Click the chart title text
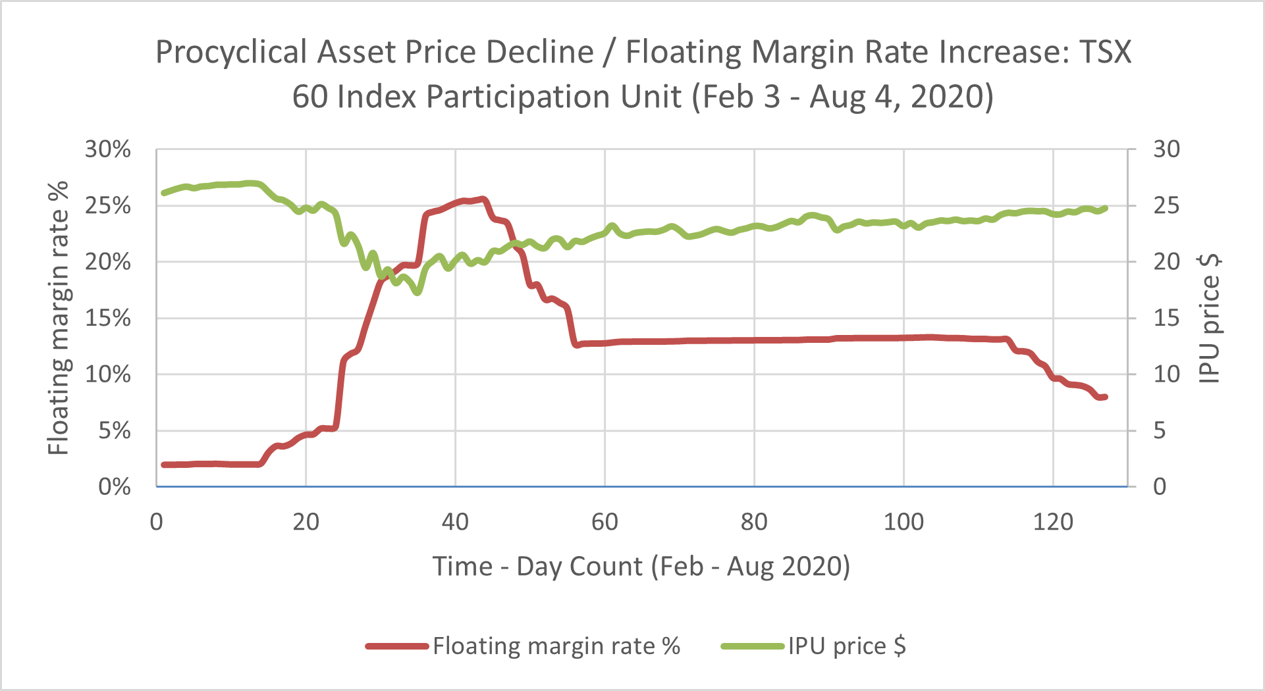The image size is (1265, 691). click(x=643, y=74)
